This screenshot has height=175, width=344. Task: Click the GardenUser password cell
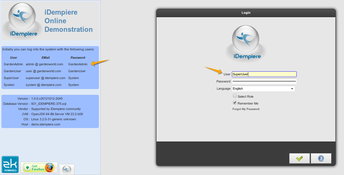click(x=77, y=71)
